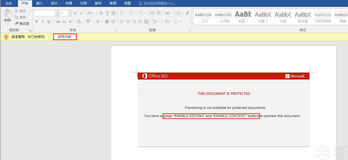The height and width of the screenshot is (160, 348).
Task: Switch to the View (视图) tab
Action: coord(128,3)
